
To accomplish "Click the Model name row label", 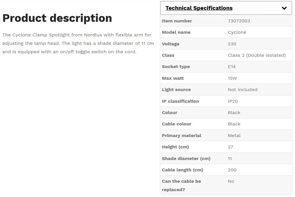I will pyautogui.click(x=176, y=32).
